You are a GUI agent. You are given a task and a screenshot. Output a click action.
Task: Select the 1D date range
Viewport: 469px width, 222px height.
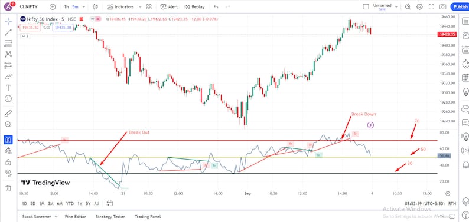[x=25, y=204]
